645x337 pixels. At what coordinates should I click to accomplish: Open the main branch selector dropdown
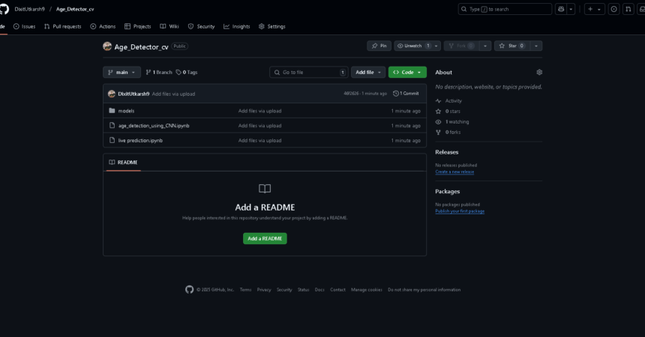[121, 73]
